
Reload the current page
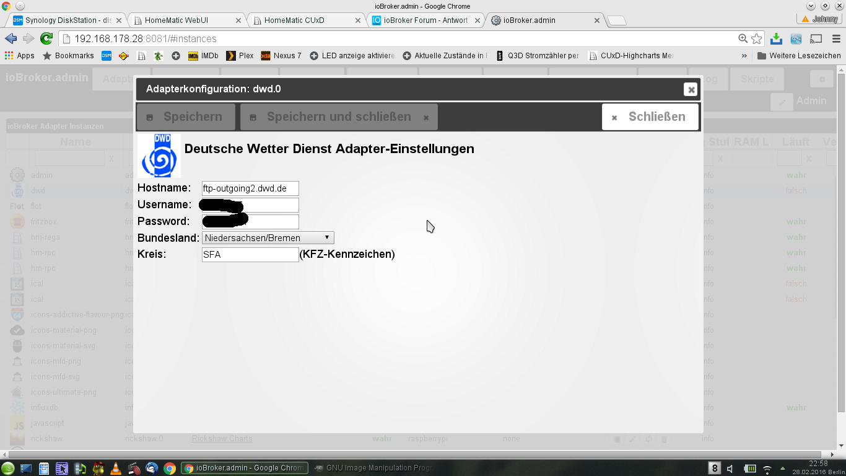pos(46,38)
